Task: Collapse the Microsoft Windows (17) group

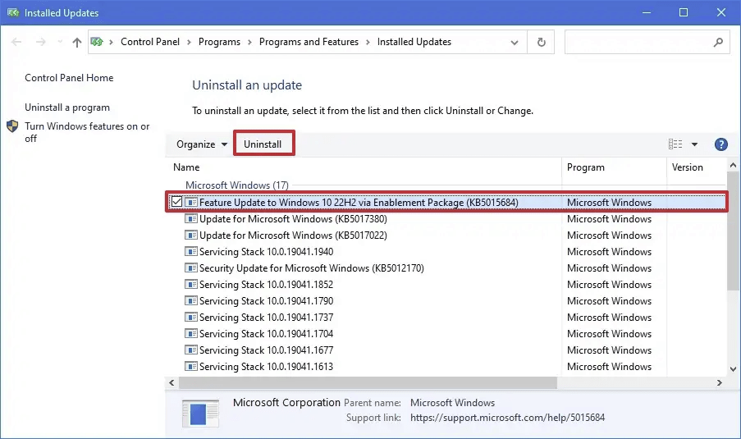Action: (237, 185)
